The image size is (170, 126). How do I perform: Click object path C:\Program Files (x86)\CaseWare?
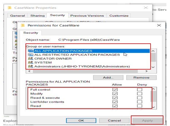[x=89, y=40]
